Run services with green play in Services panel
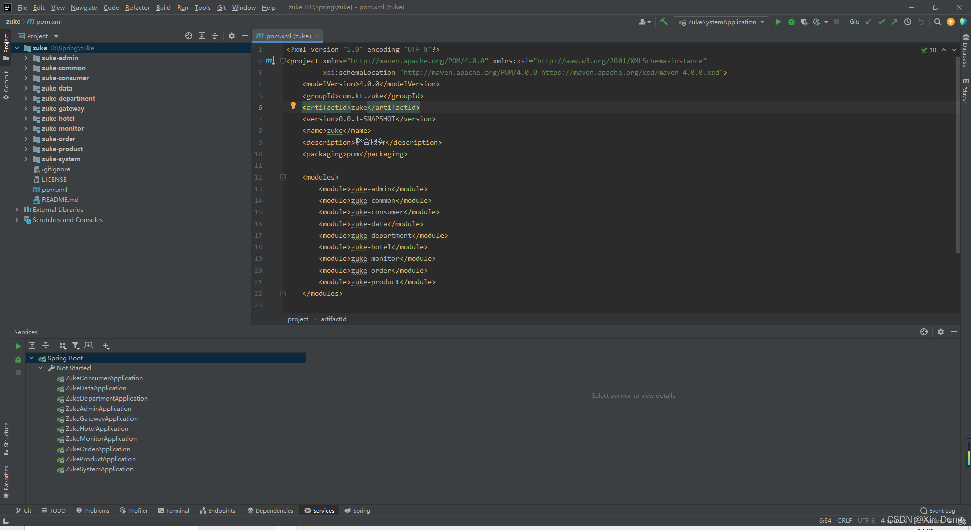This screenshot has width=971, height=530. click(x=18, y=346)
